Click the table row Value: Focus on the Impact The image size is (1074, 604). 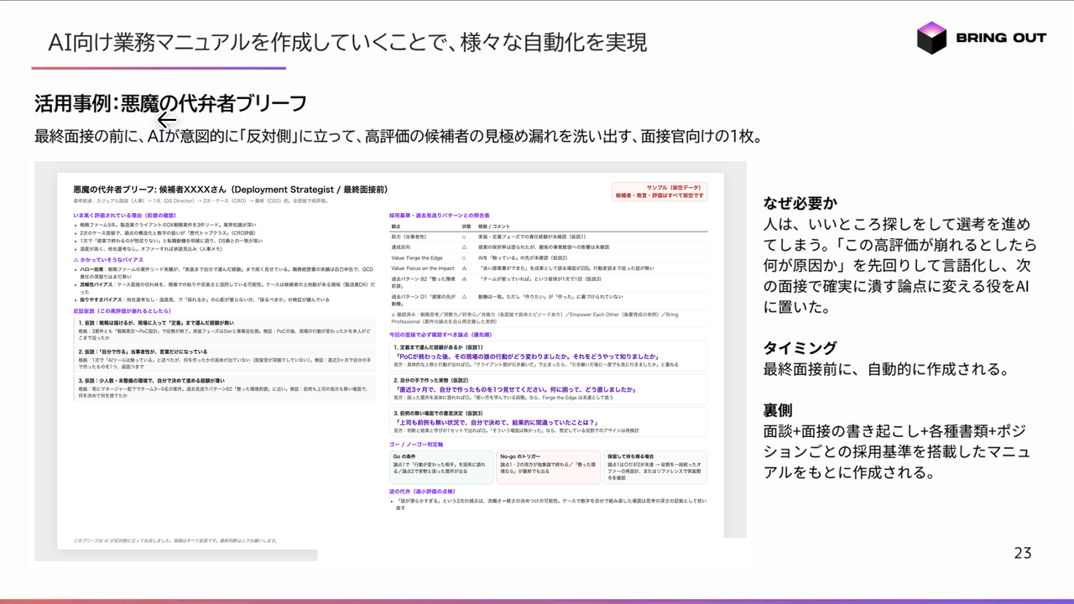click(549, 267)
